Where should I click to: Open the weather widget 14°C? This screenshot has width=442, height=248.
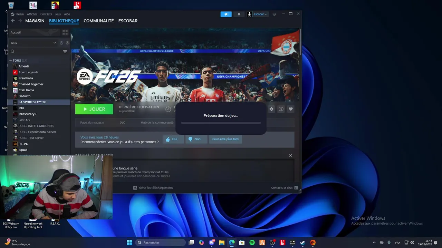point(17,242)
